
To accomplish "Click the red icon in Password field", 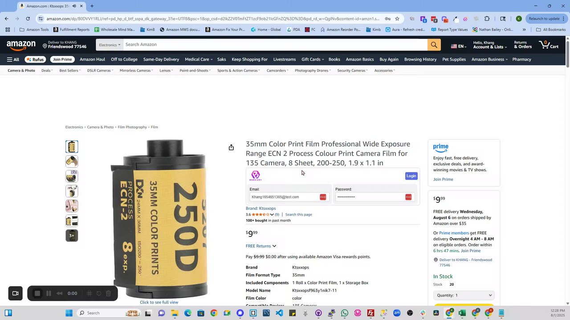I will point(408,197).
